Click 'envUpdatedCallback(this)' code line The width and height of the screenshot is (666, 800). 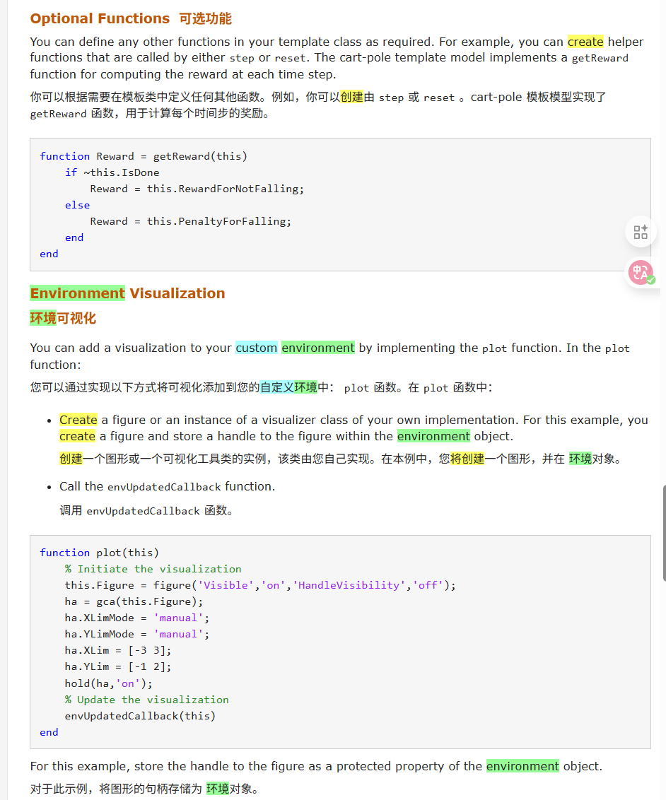[141, 716]
